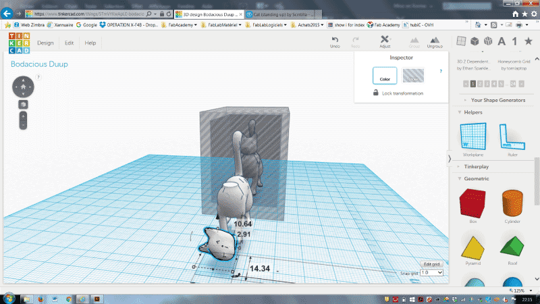Zoom in with the plus button
This screenshot has height=304, width=540.
(23, 116)
